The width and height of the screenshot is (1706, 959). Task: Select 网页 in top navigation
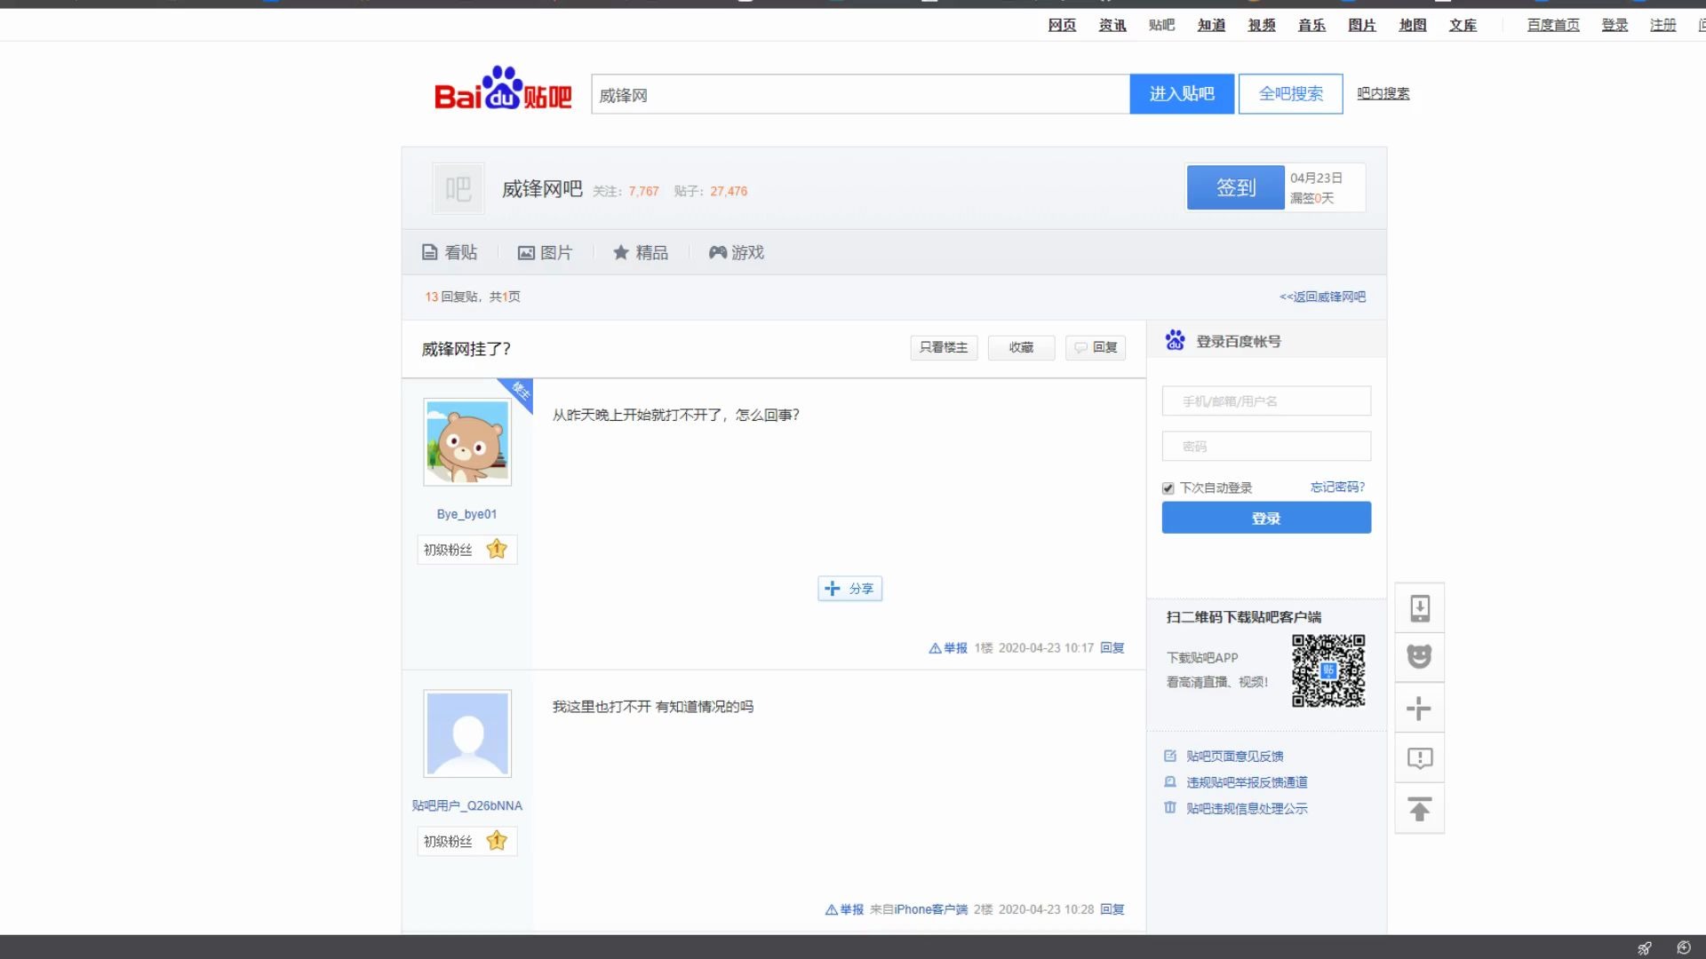point(1062,25)
